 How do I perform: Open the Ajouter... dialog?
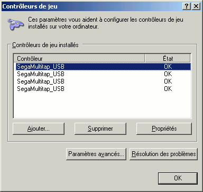point(39,129)
